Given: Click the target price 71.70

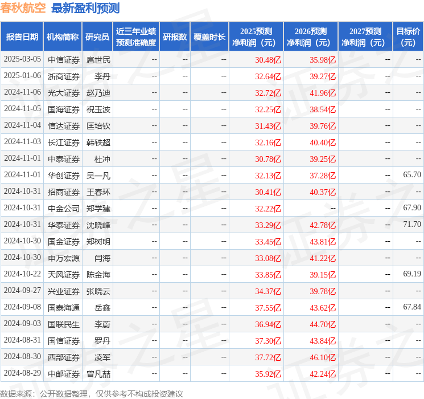Looking at the screenshot, I should pos(412,224).
